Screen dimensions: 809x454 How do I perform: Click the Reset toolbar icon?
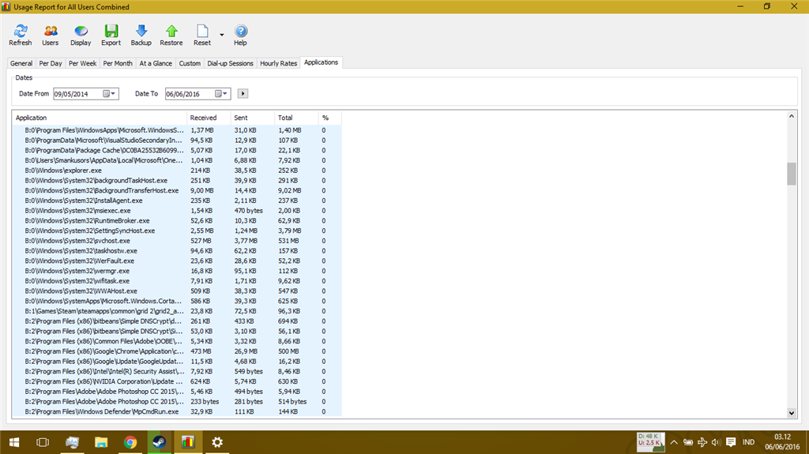202,35
